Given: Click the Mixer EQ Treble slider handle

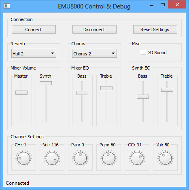Looking at the screenshot, I should click(x=106, y=88).
